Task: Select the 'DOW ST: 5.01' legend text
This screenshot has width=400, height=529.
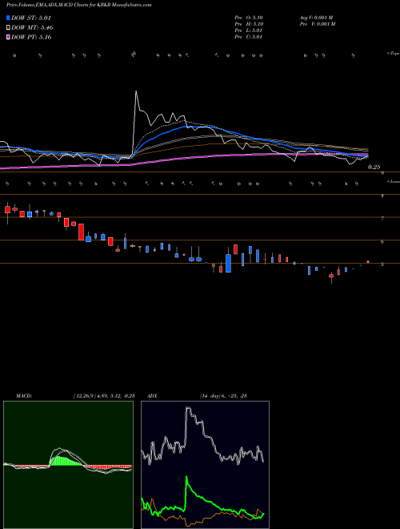Action: point(31,18)
